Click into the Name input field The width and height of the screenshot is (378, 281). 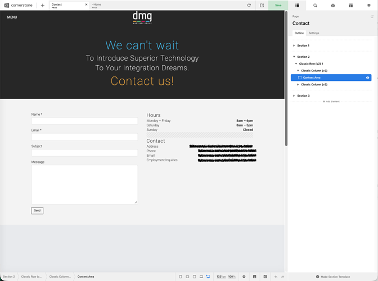pos(84,121)
